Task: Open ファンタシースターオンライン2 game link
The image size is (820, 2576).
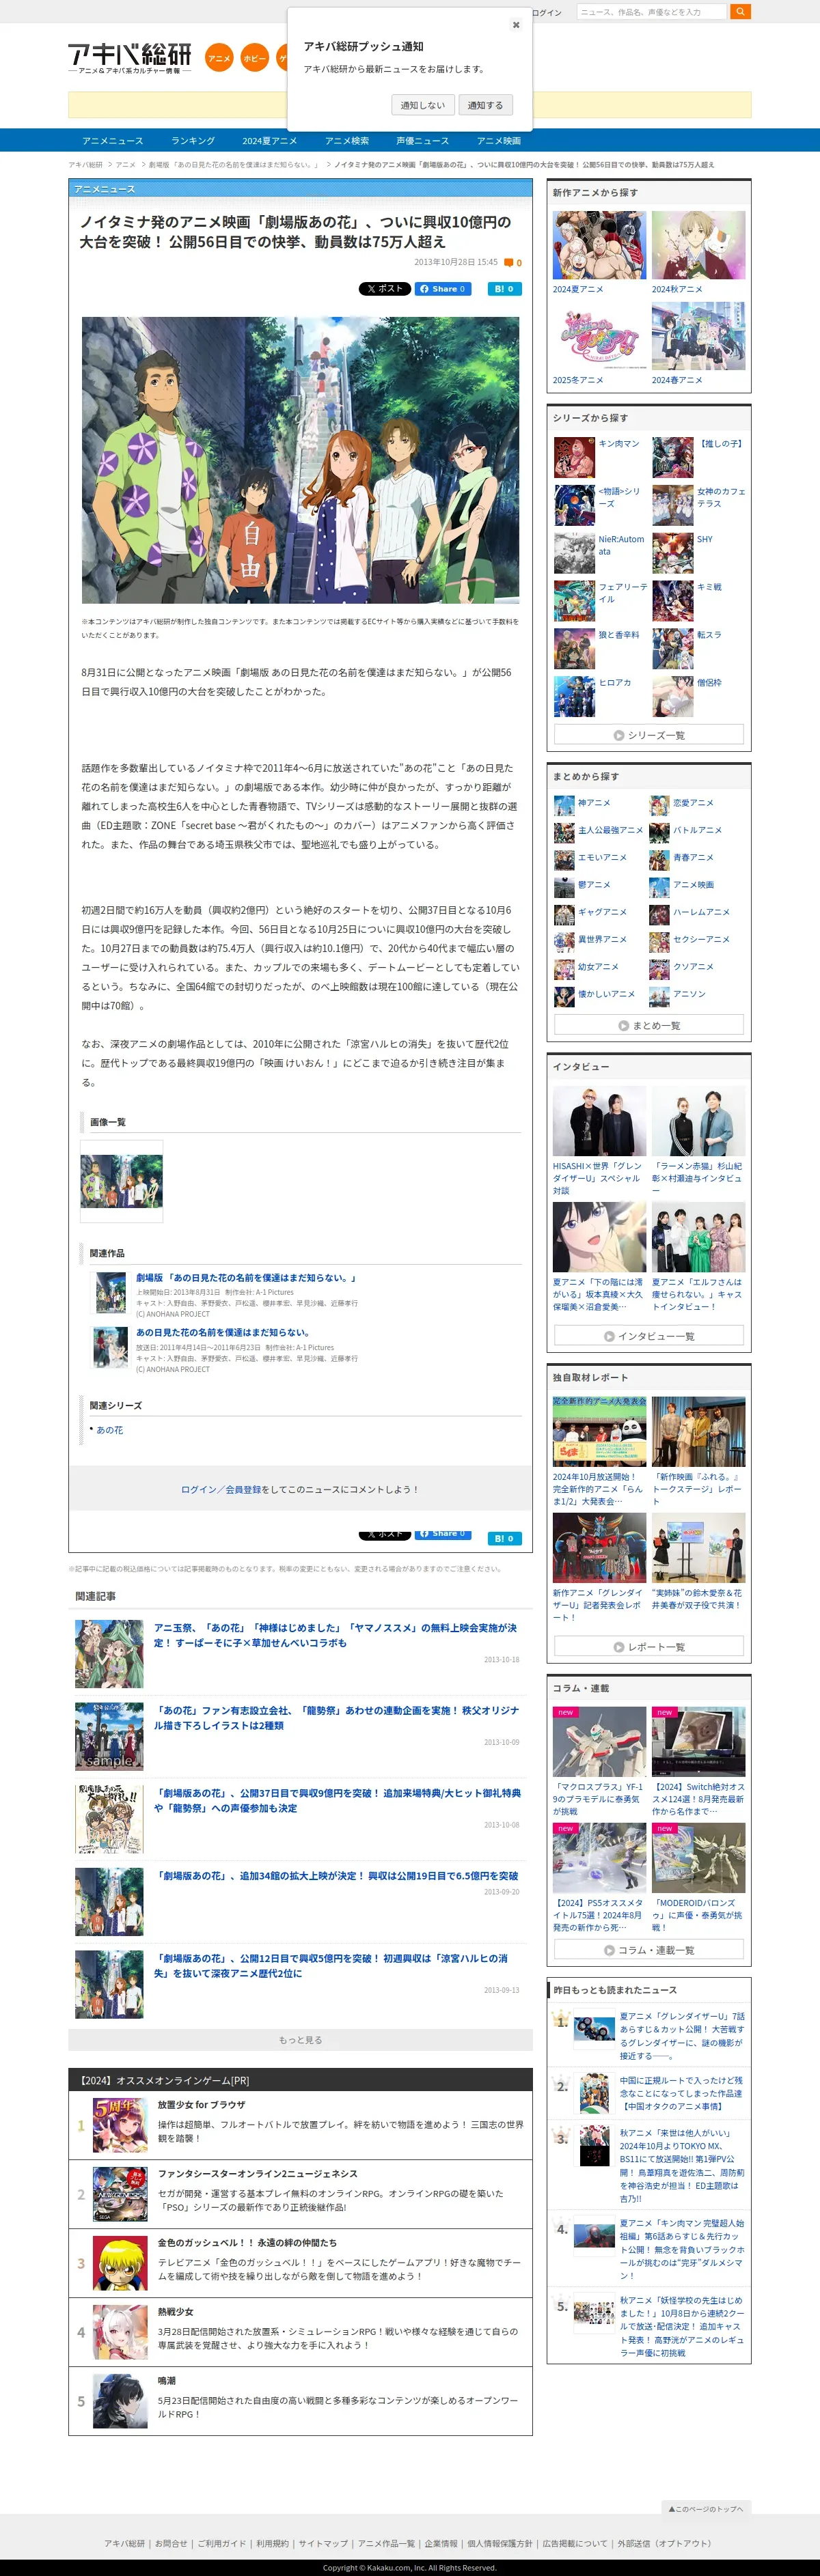Action: point(257,2175)
